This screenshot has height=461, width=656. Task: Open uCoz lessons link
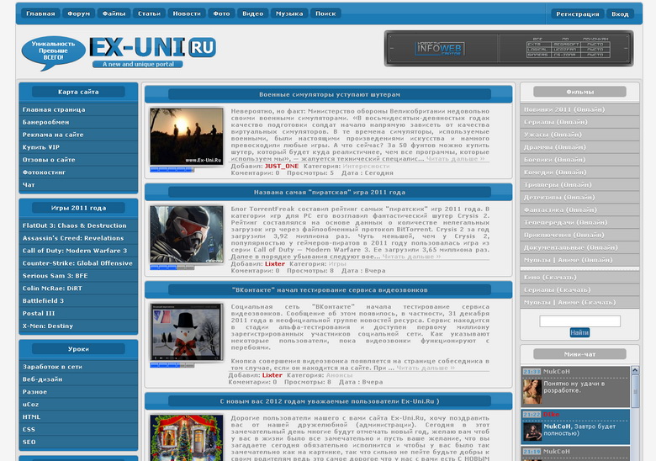[78, 404]
